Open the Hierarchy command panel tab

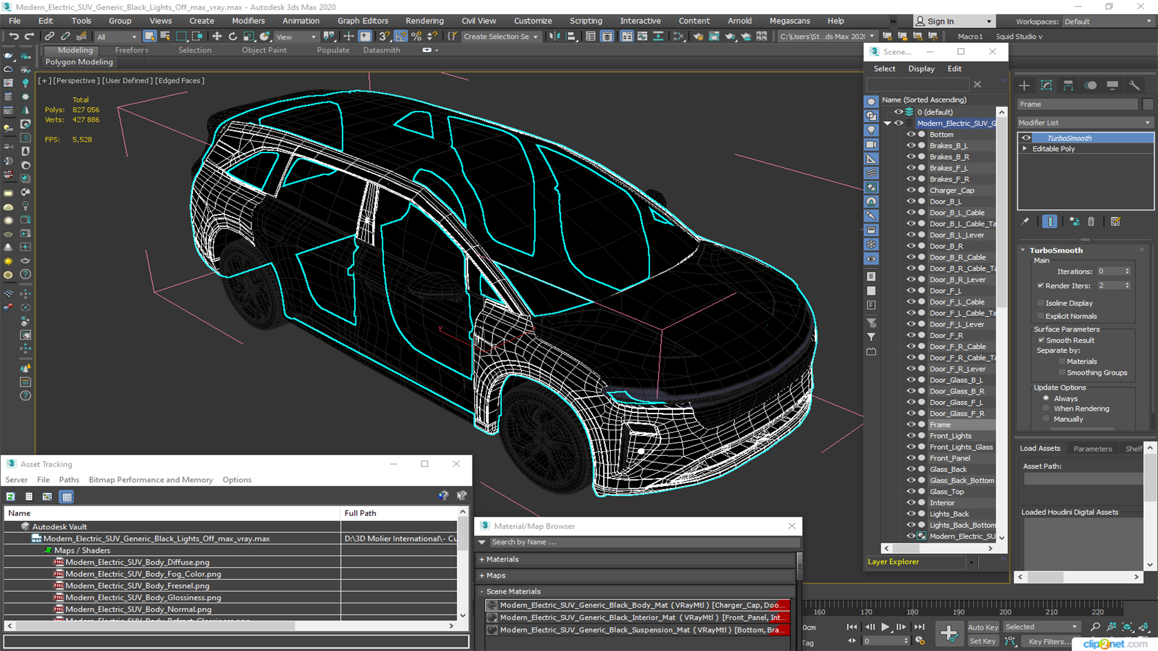[x=1068, y=85]
